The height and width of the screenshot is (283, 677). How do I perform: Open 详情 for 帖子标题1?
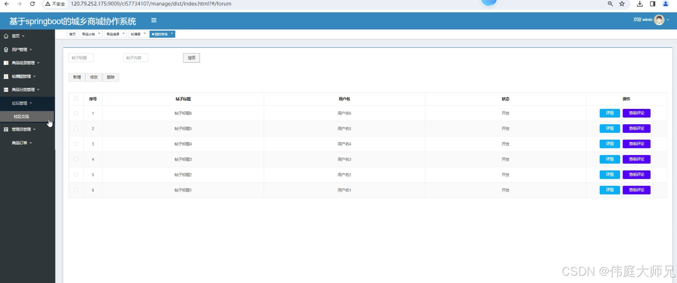pos(610,190)
